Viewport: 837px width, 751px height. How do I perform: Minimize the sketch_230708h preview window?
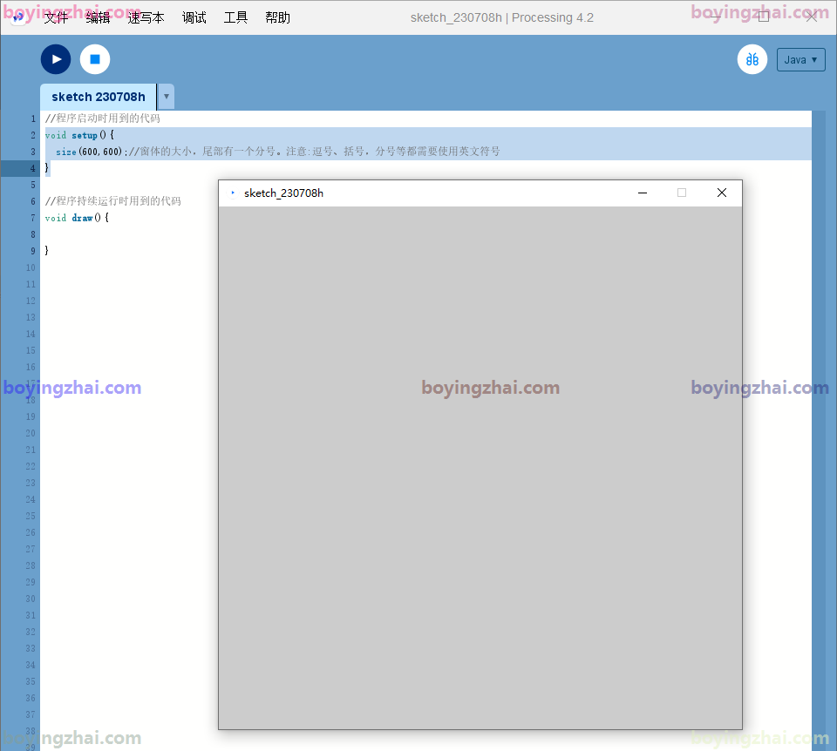coord(643,193)
